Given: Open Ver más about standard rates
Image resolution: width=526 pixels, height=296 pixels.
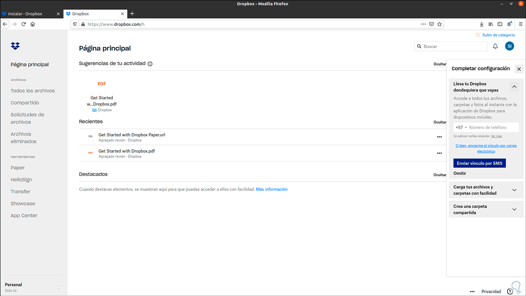Looking at the screenshot, I should (x=496, y=136).
